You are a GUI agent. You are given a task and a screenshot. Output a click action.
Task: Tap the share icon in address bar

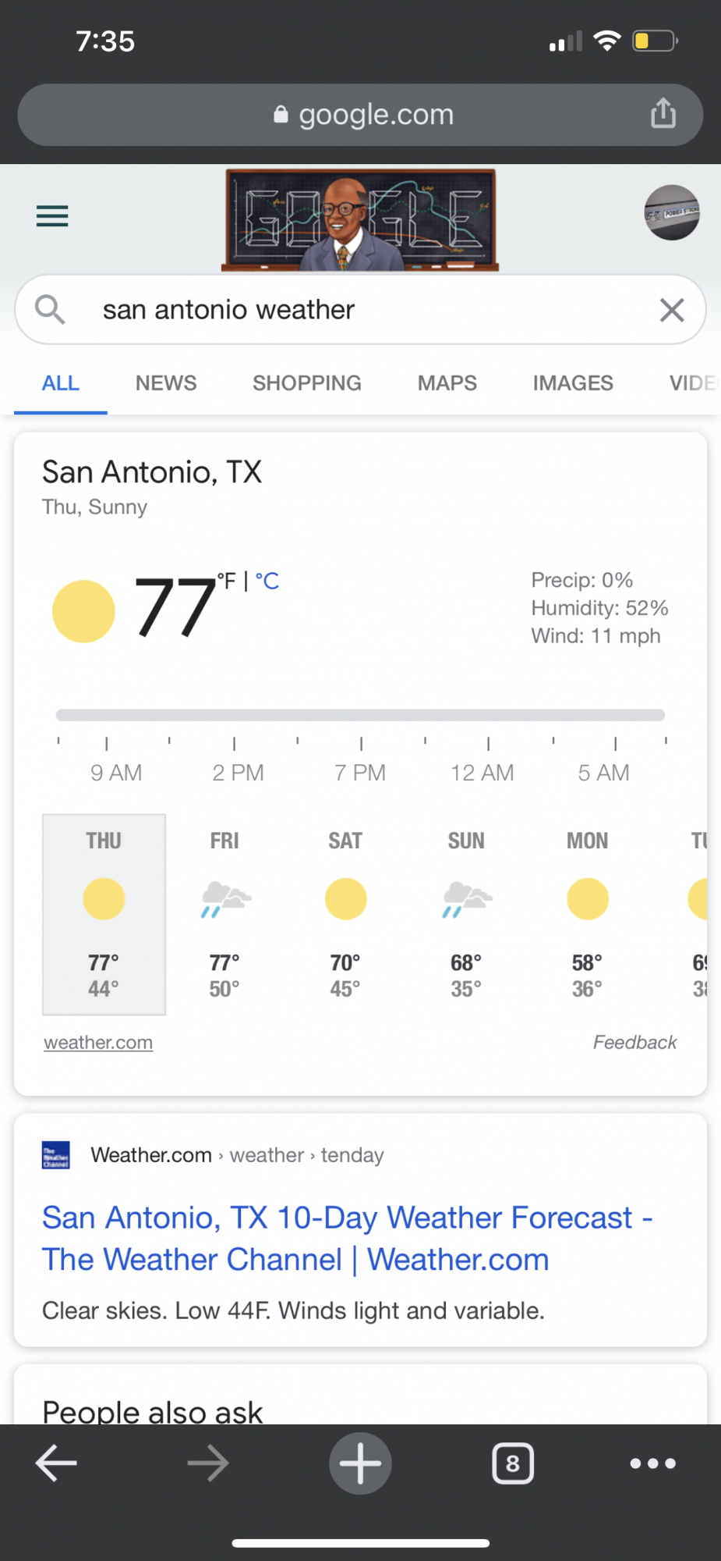(663, 113)
